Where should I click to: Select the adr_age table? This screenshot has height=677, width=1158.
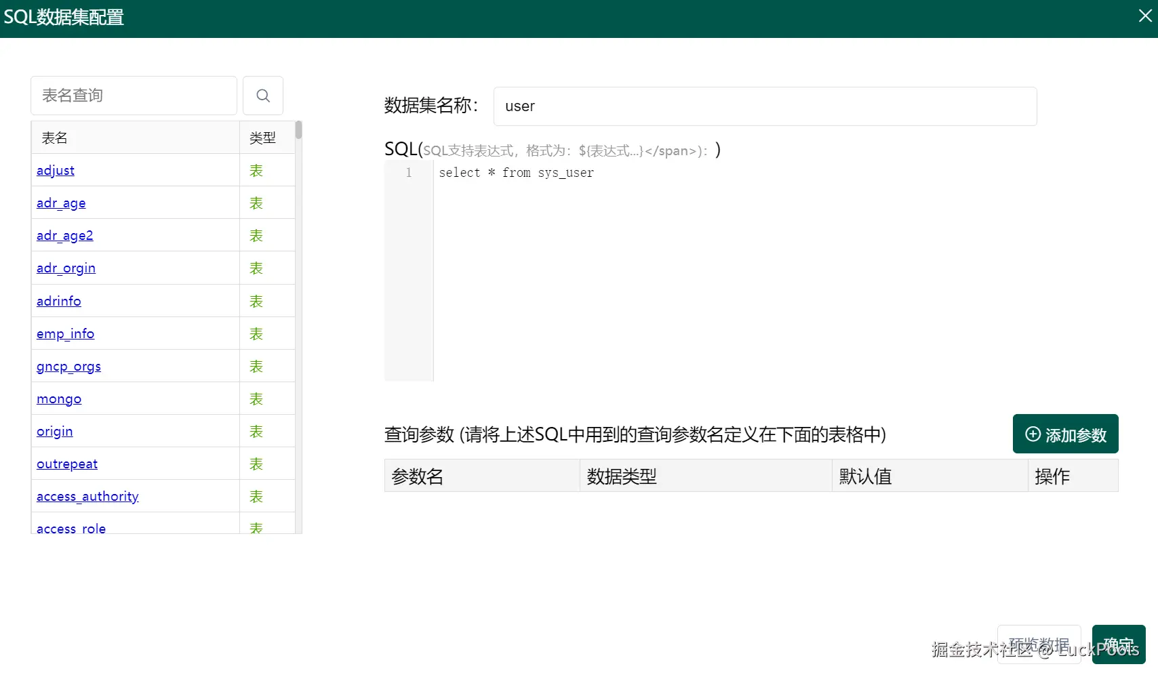pos(60,203)
